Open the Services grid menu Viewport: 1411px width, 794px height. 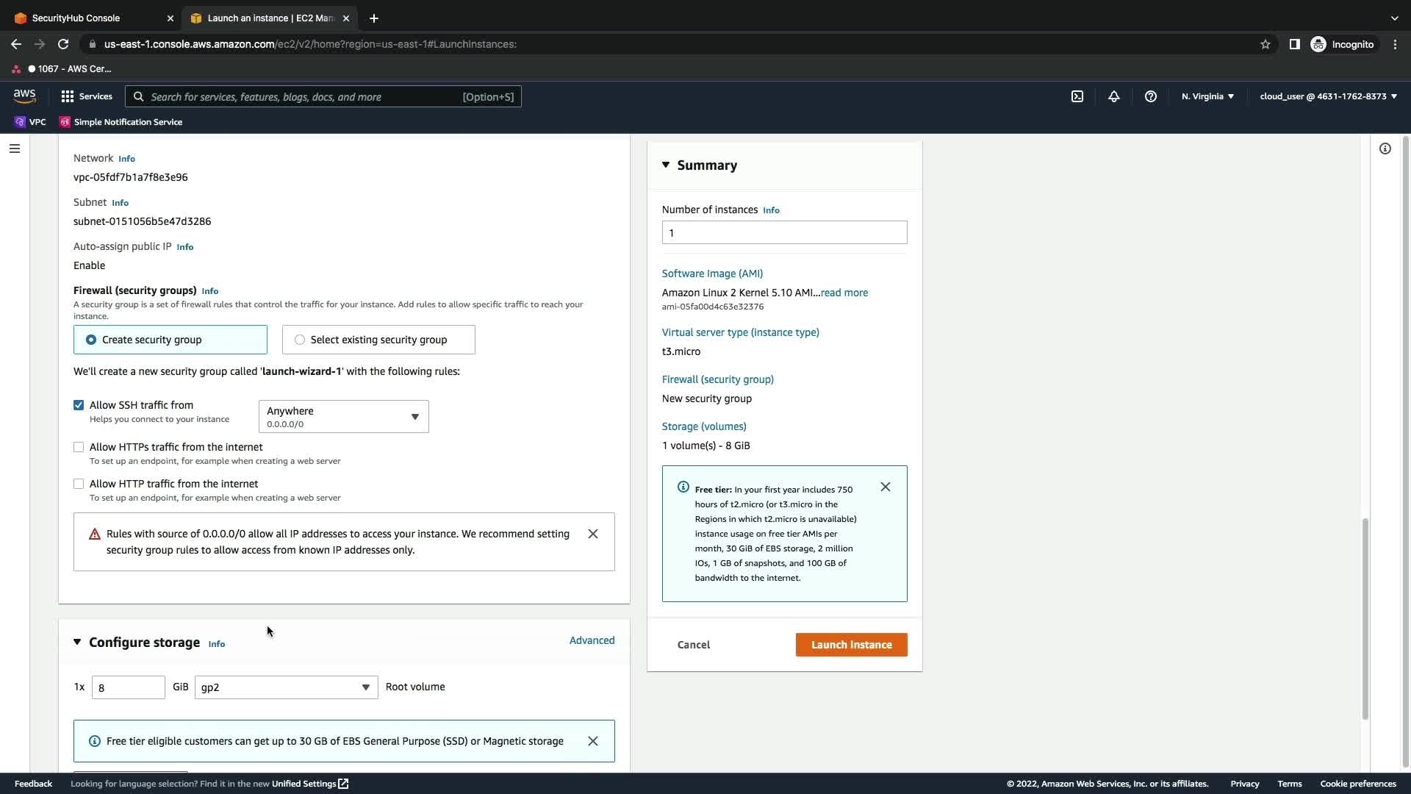tap(86, 96)
